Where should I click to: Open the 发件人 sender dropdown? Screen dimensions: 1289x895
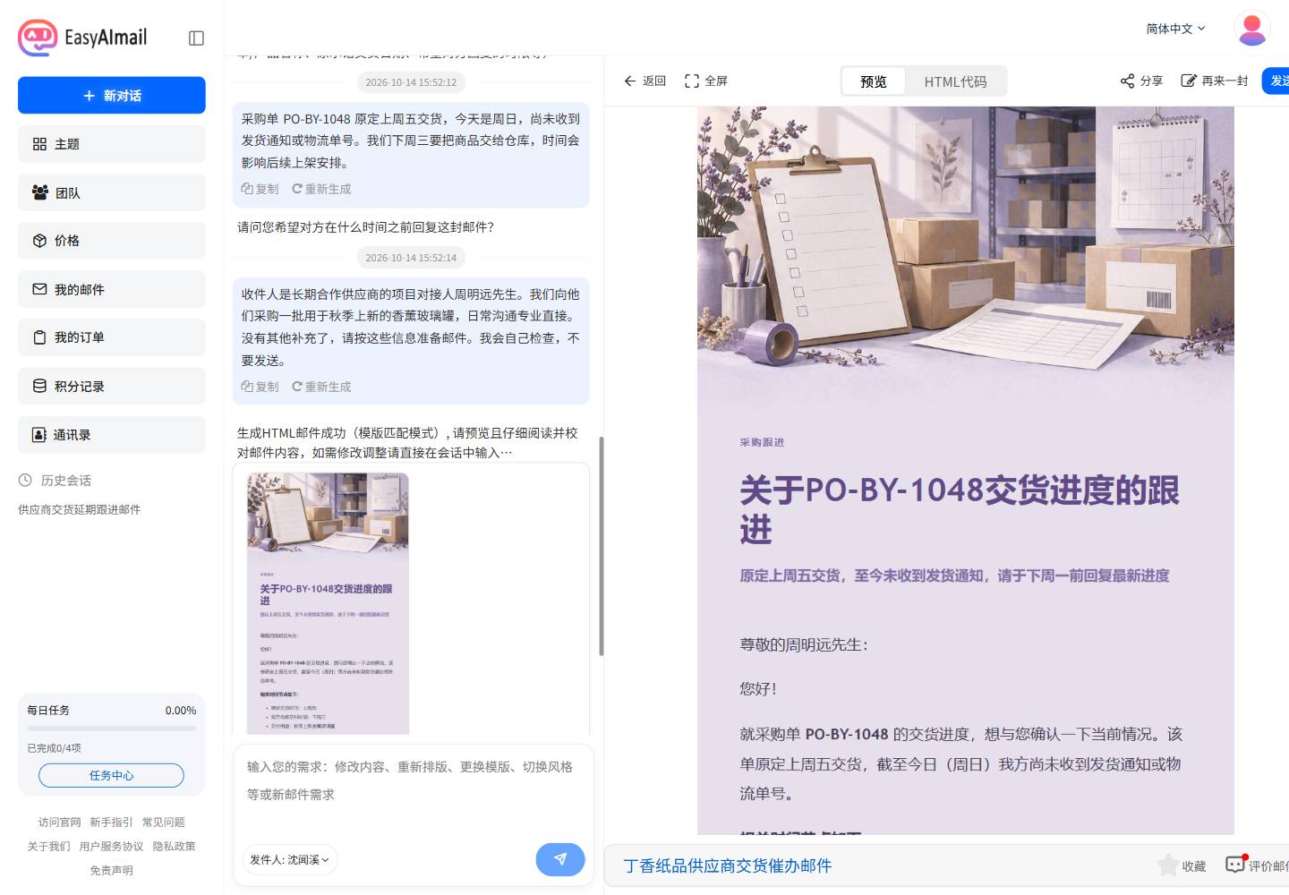[289, 859]
